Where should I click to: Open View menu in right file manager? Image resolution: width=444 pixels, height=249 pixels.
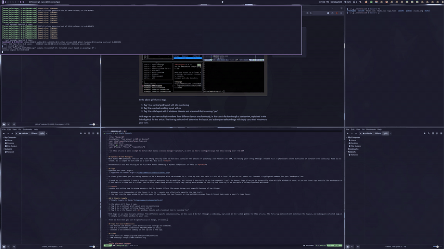(x=358, y=130)
